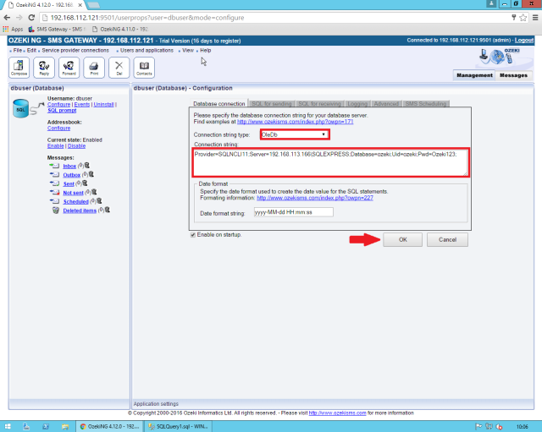Open the Edit menu
Screen dimensions: 542x432
31,51
